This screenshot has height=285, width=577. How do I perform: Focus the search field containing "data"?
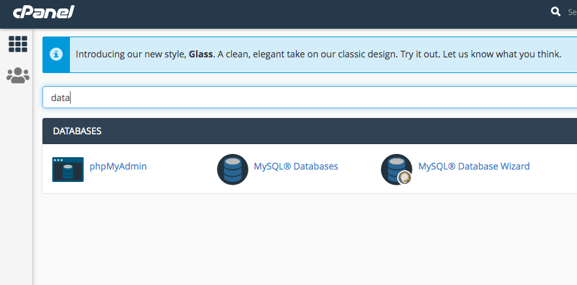tap(310, 97)
